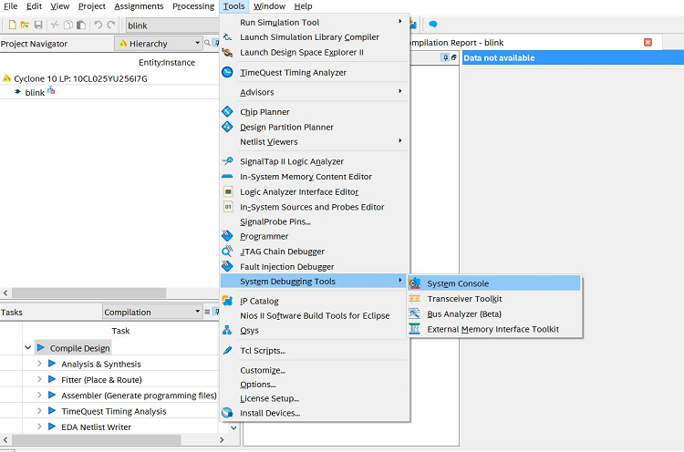Click the In-System Memory Content Editor icon
The width and height of the screenshot is (684, 452).
pos(227,176)
